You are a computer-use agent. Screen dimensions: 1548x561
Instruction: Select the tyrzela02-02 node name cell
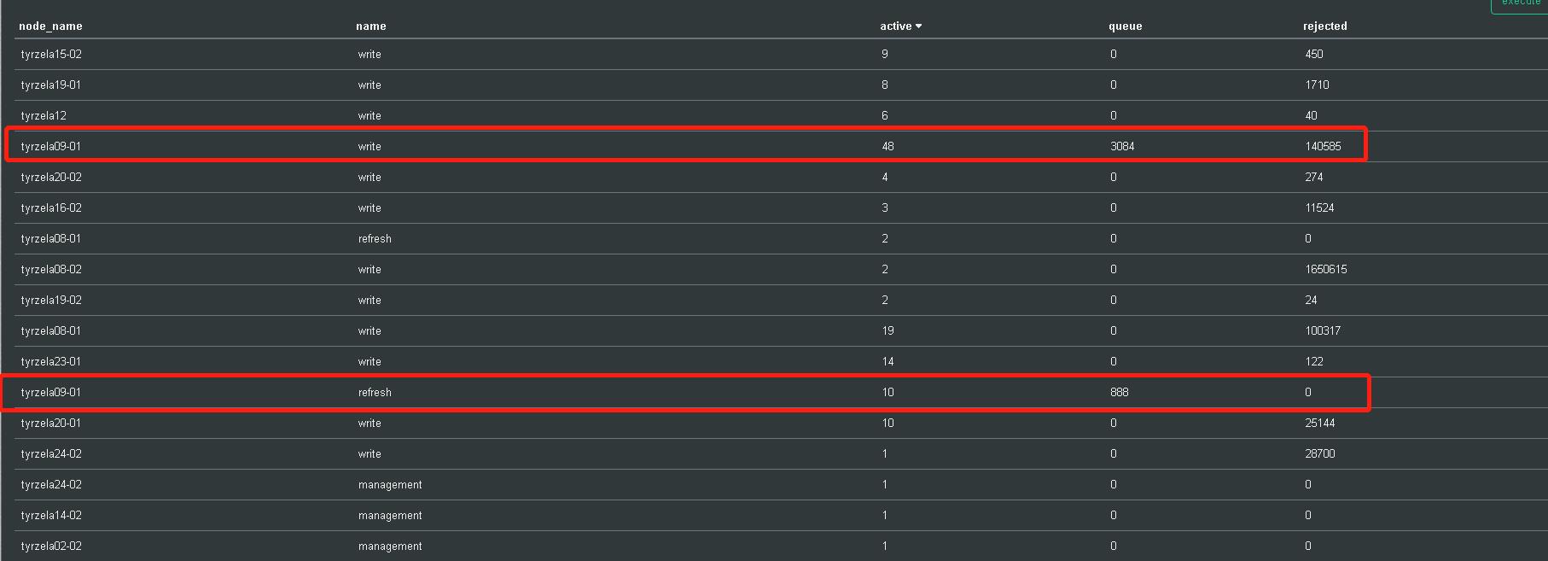(51, 546)
